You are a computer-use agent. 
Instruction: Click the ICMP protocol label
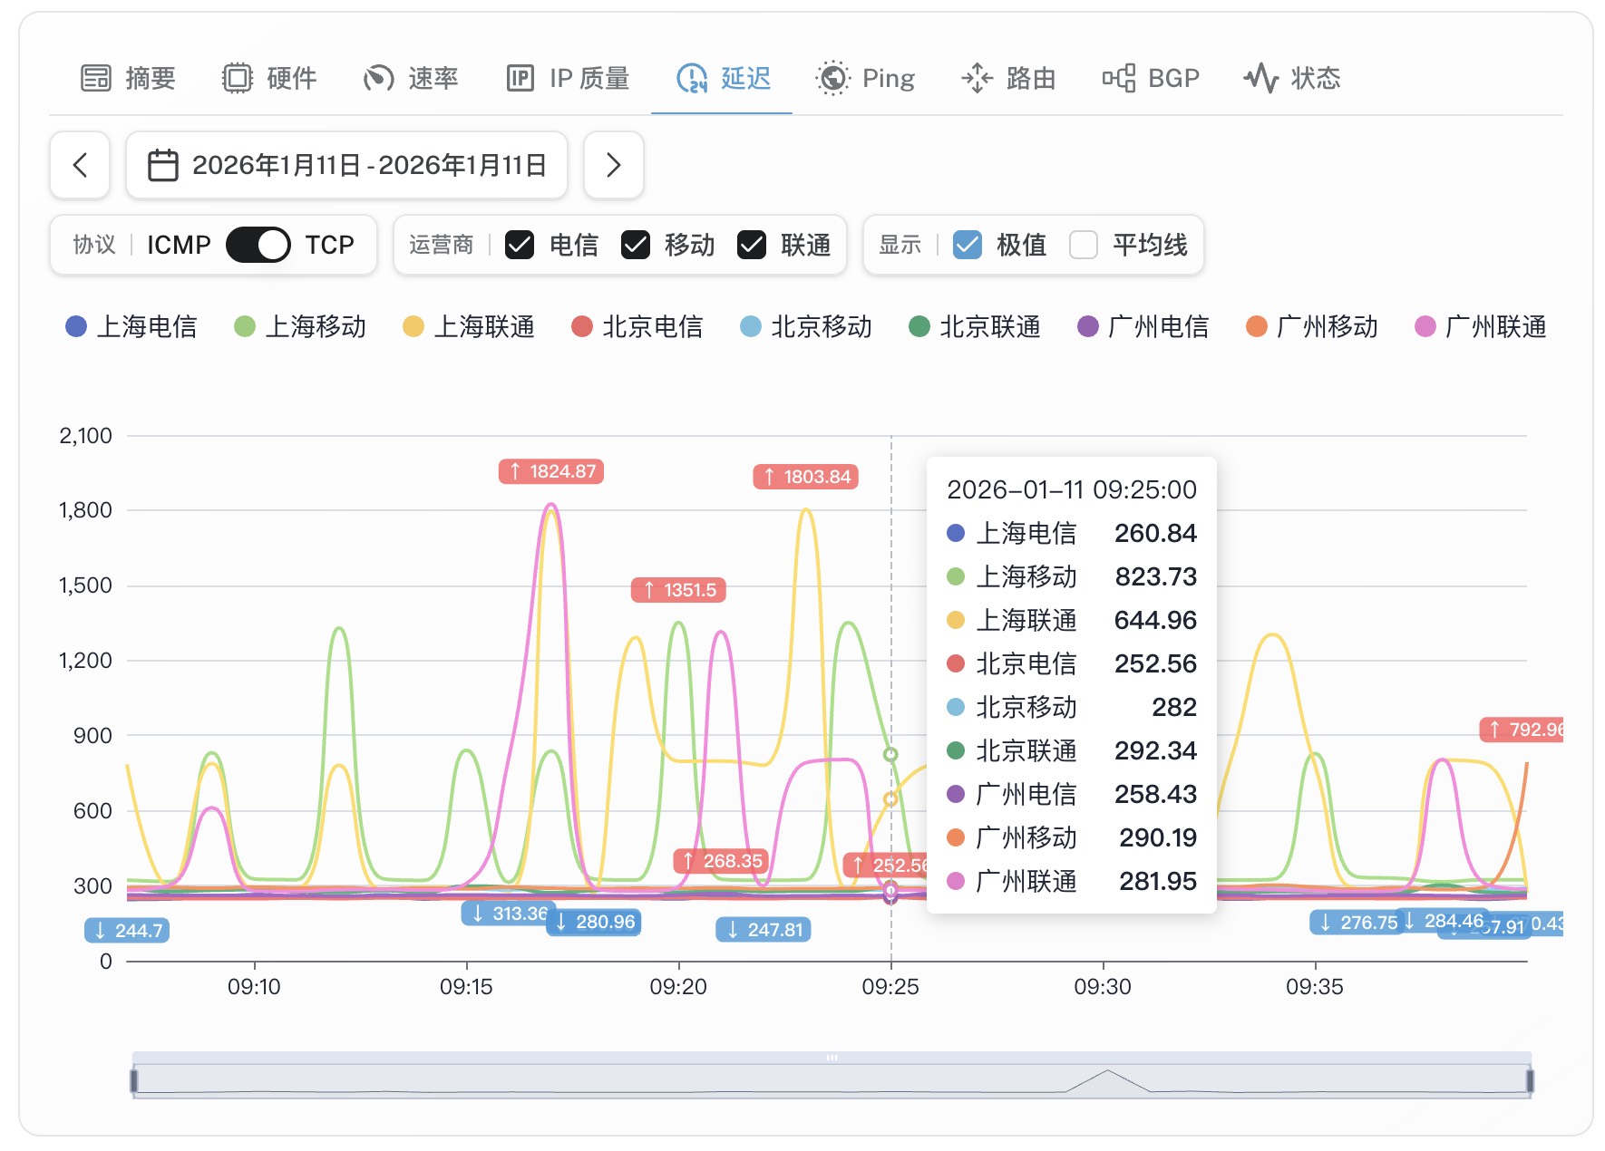click(179, 245)
